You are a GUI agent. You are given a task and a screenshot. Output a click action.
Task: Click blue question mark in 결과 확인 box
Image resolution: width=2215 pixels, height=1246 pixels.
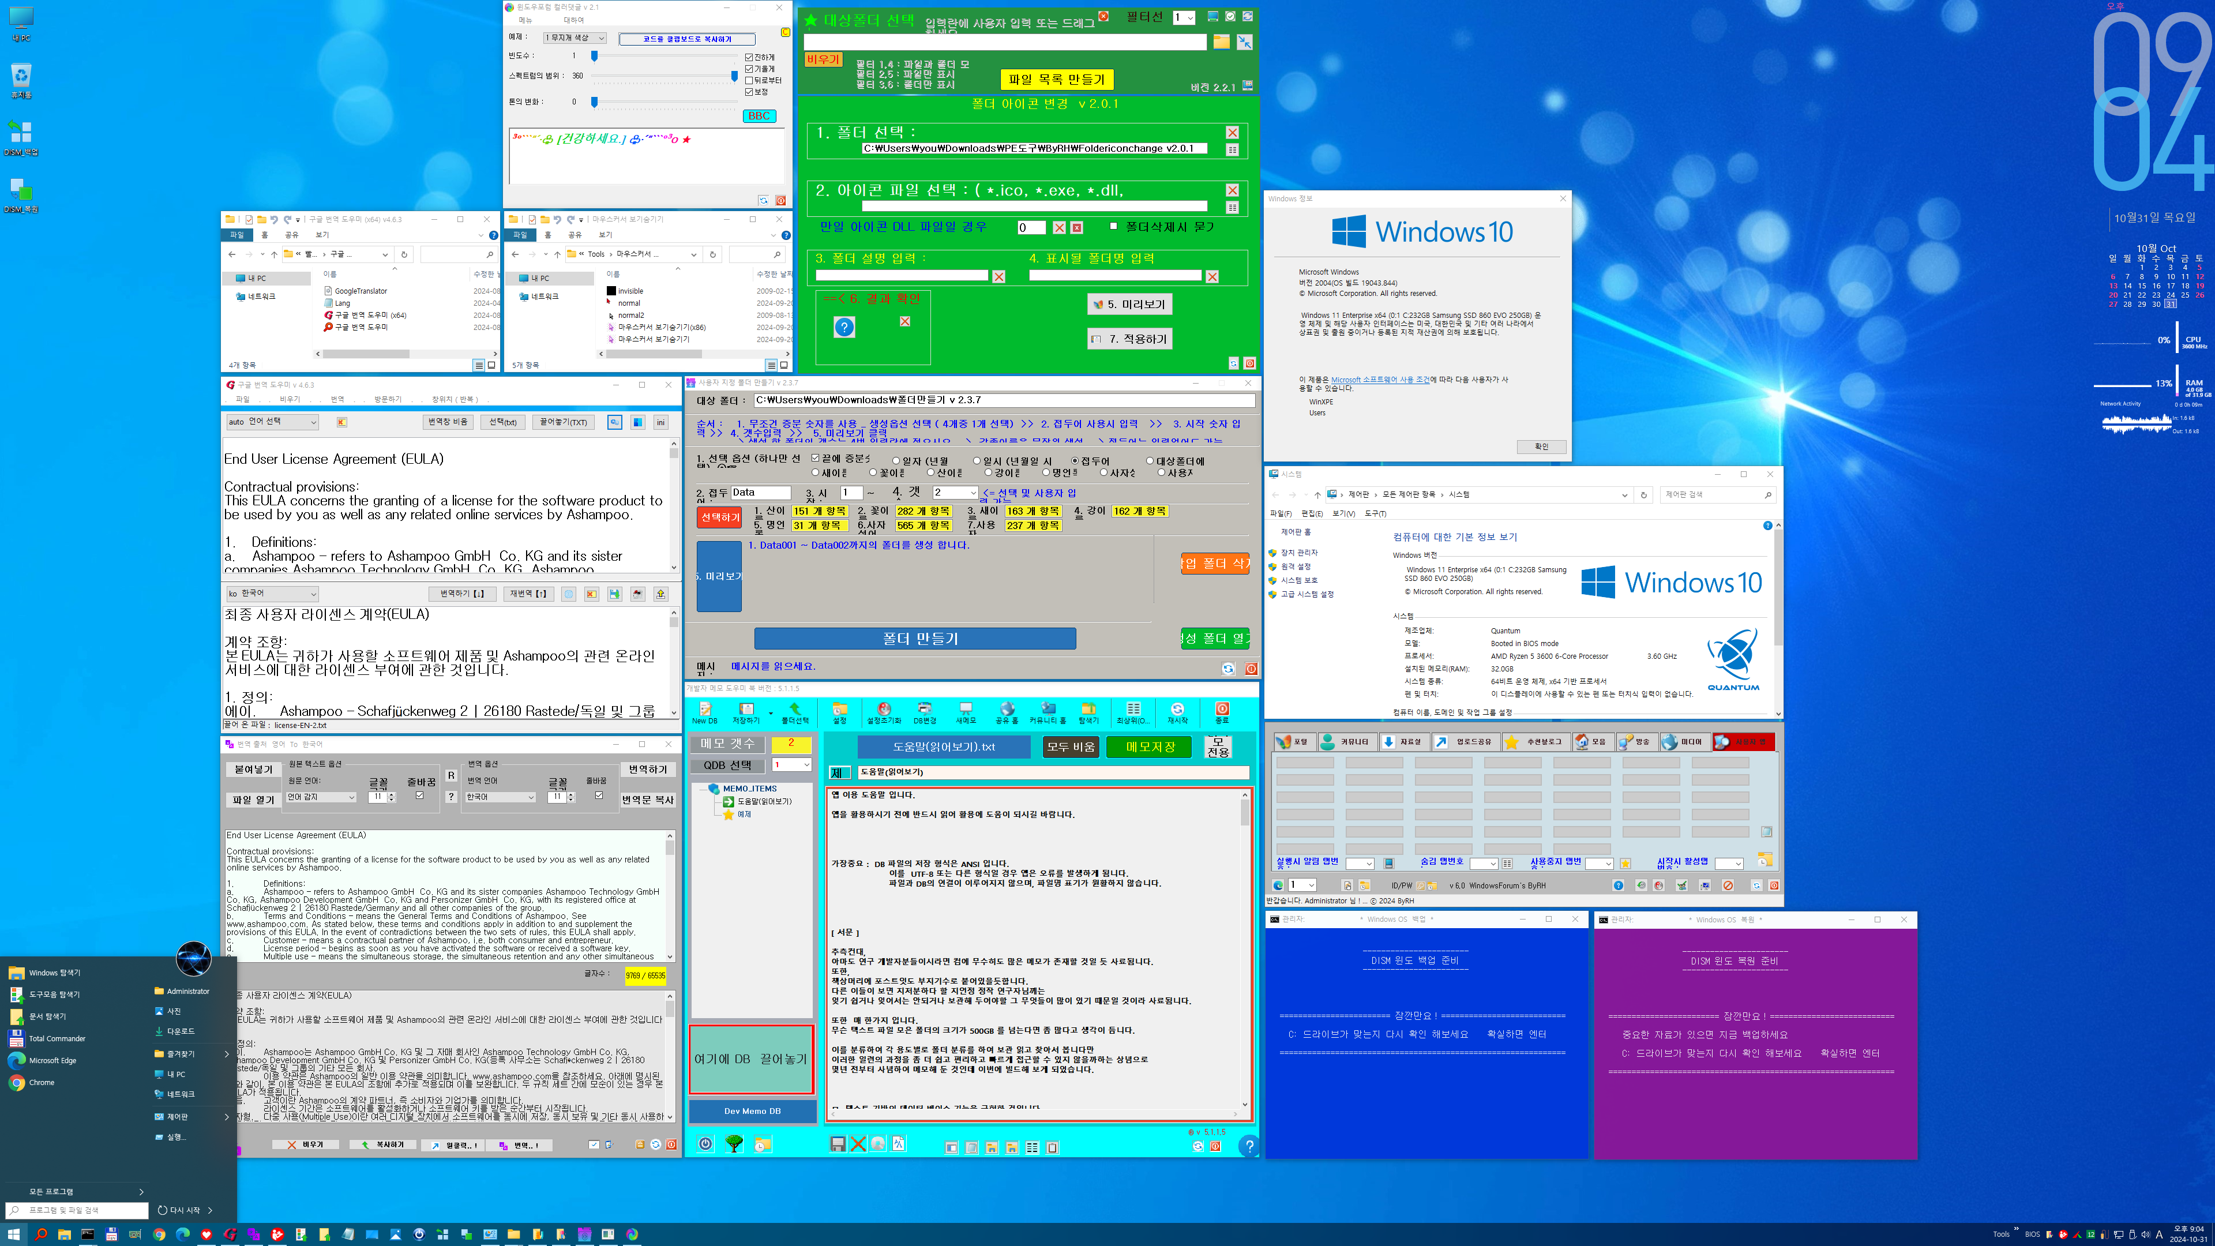(x=844, y=326)
